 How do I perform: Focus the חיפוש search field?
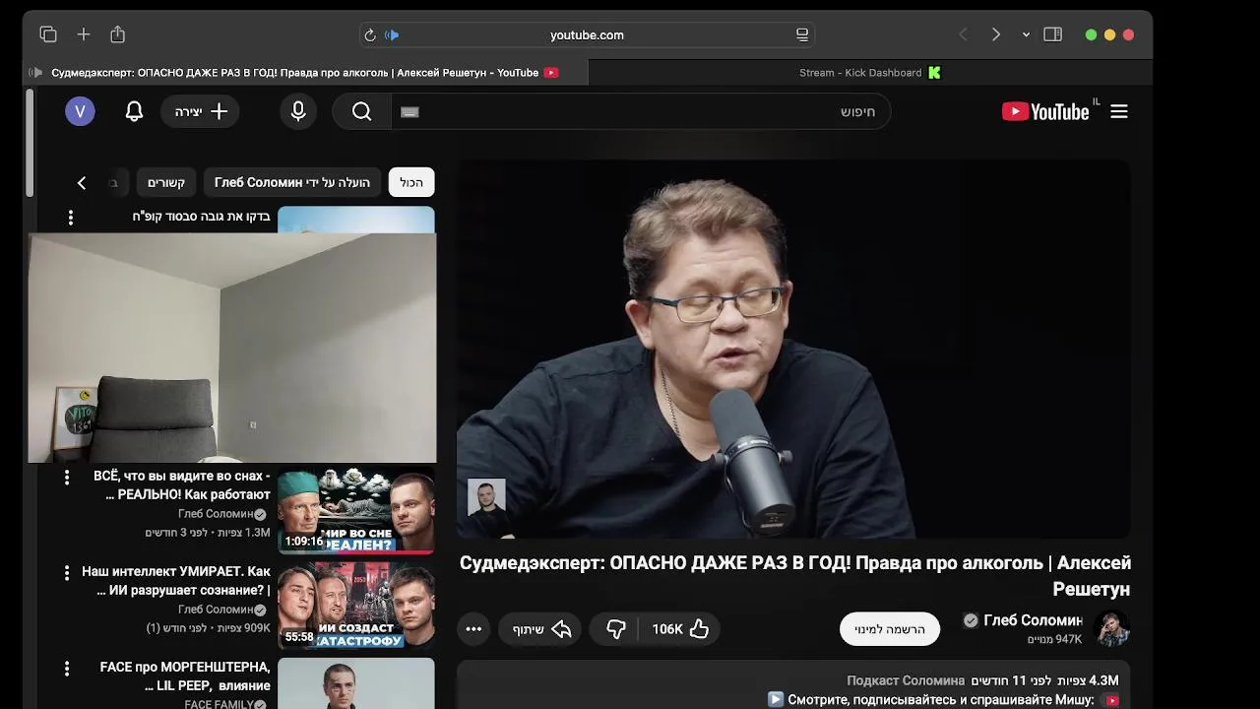(x=640, y=111)
